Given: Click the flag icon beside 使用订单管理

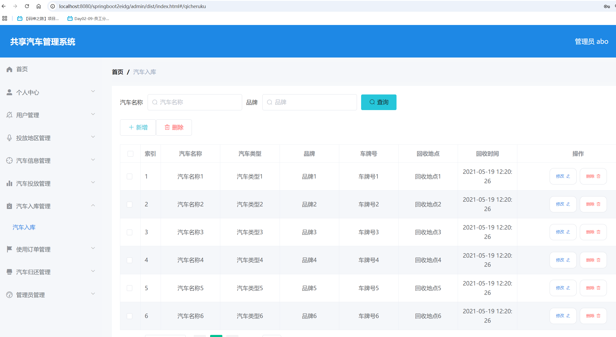Looking at the screenshot, I should pyautogui.click(x=9, y=249).
